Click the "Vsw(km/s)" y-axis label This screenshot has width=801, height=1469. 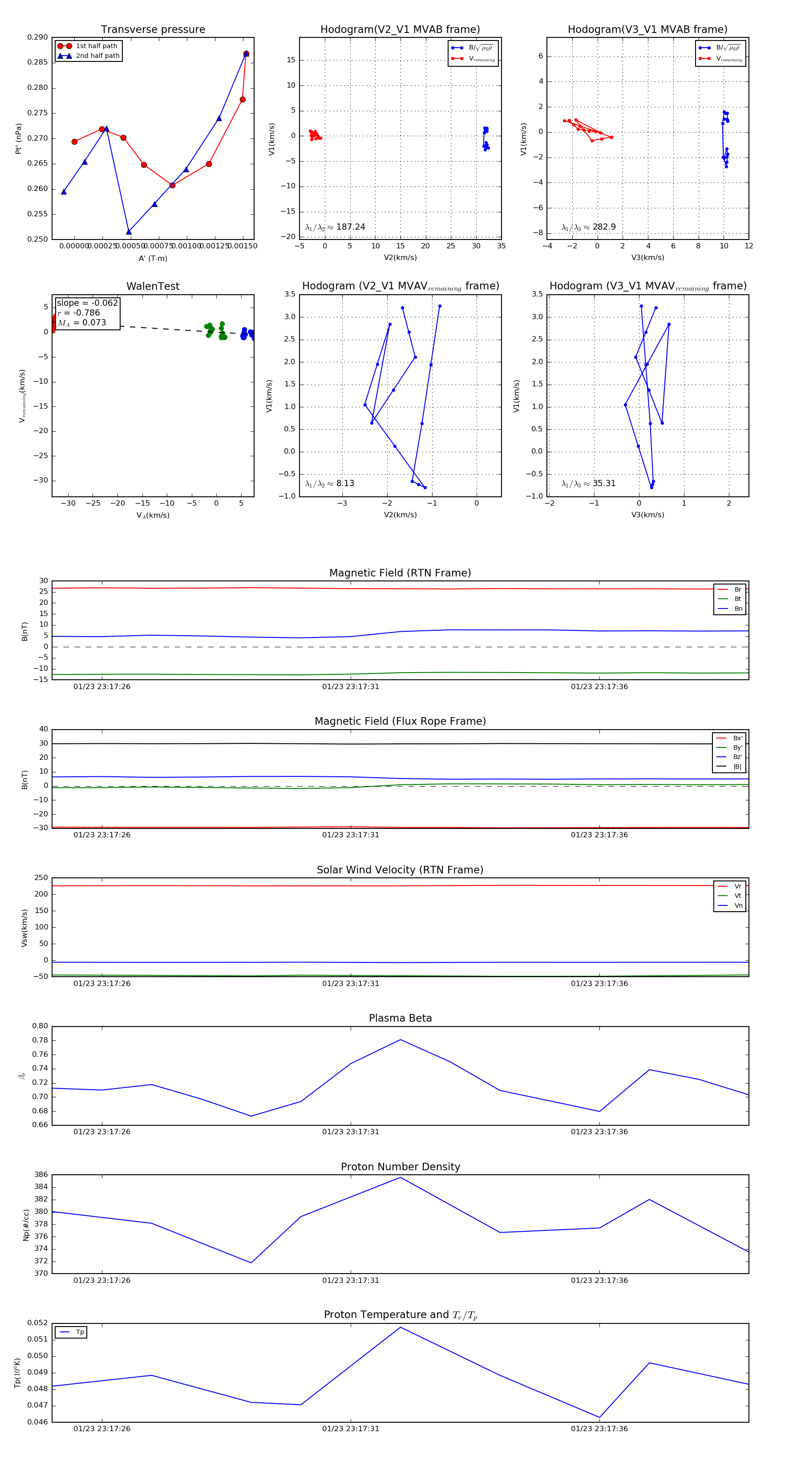tap(24, 928)
